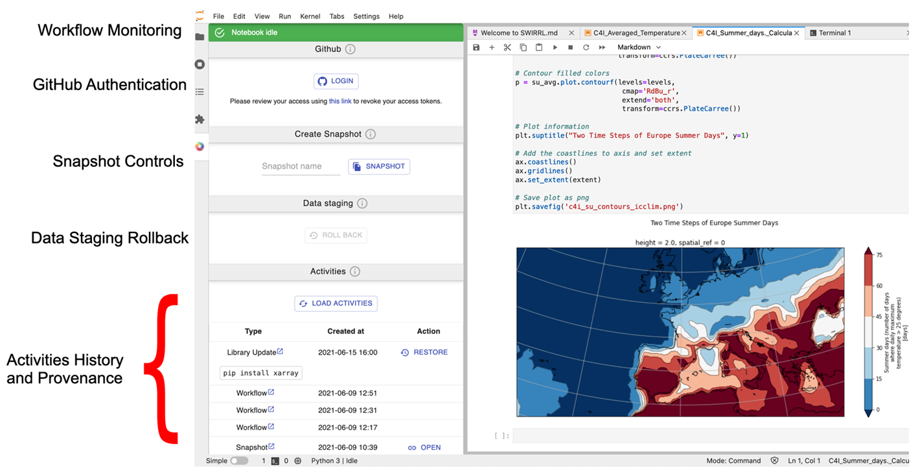Switch to the Terminal 1 tab
The image size is (918, 470).
[834, 33]
